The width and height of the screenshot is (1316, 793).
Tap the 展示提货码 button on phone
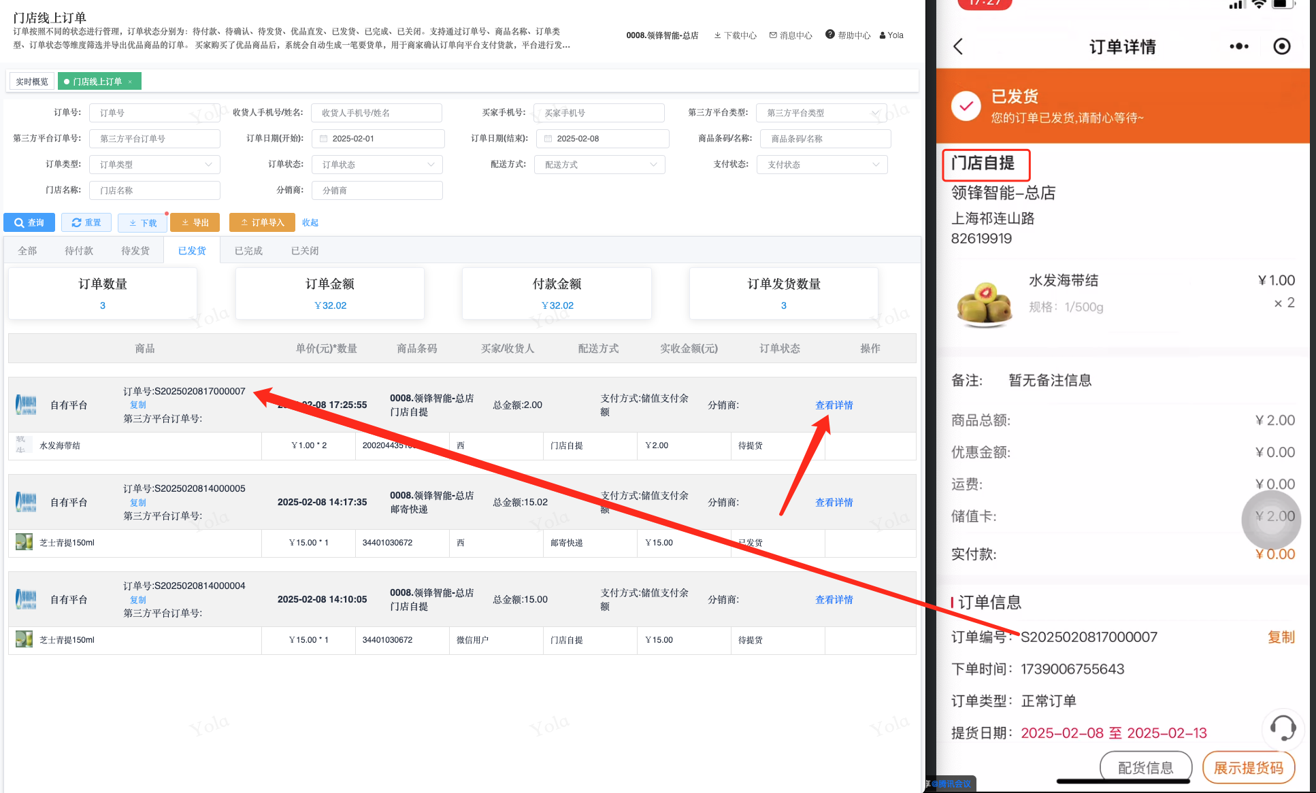pyautogui.click(x=1248, y=768)
